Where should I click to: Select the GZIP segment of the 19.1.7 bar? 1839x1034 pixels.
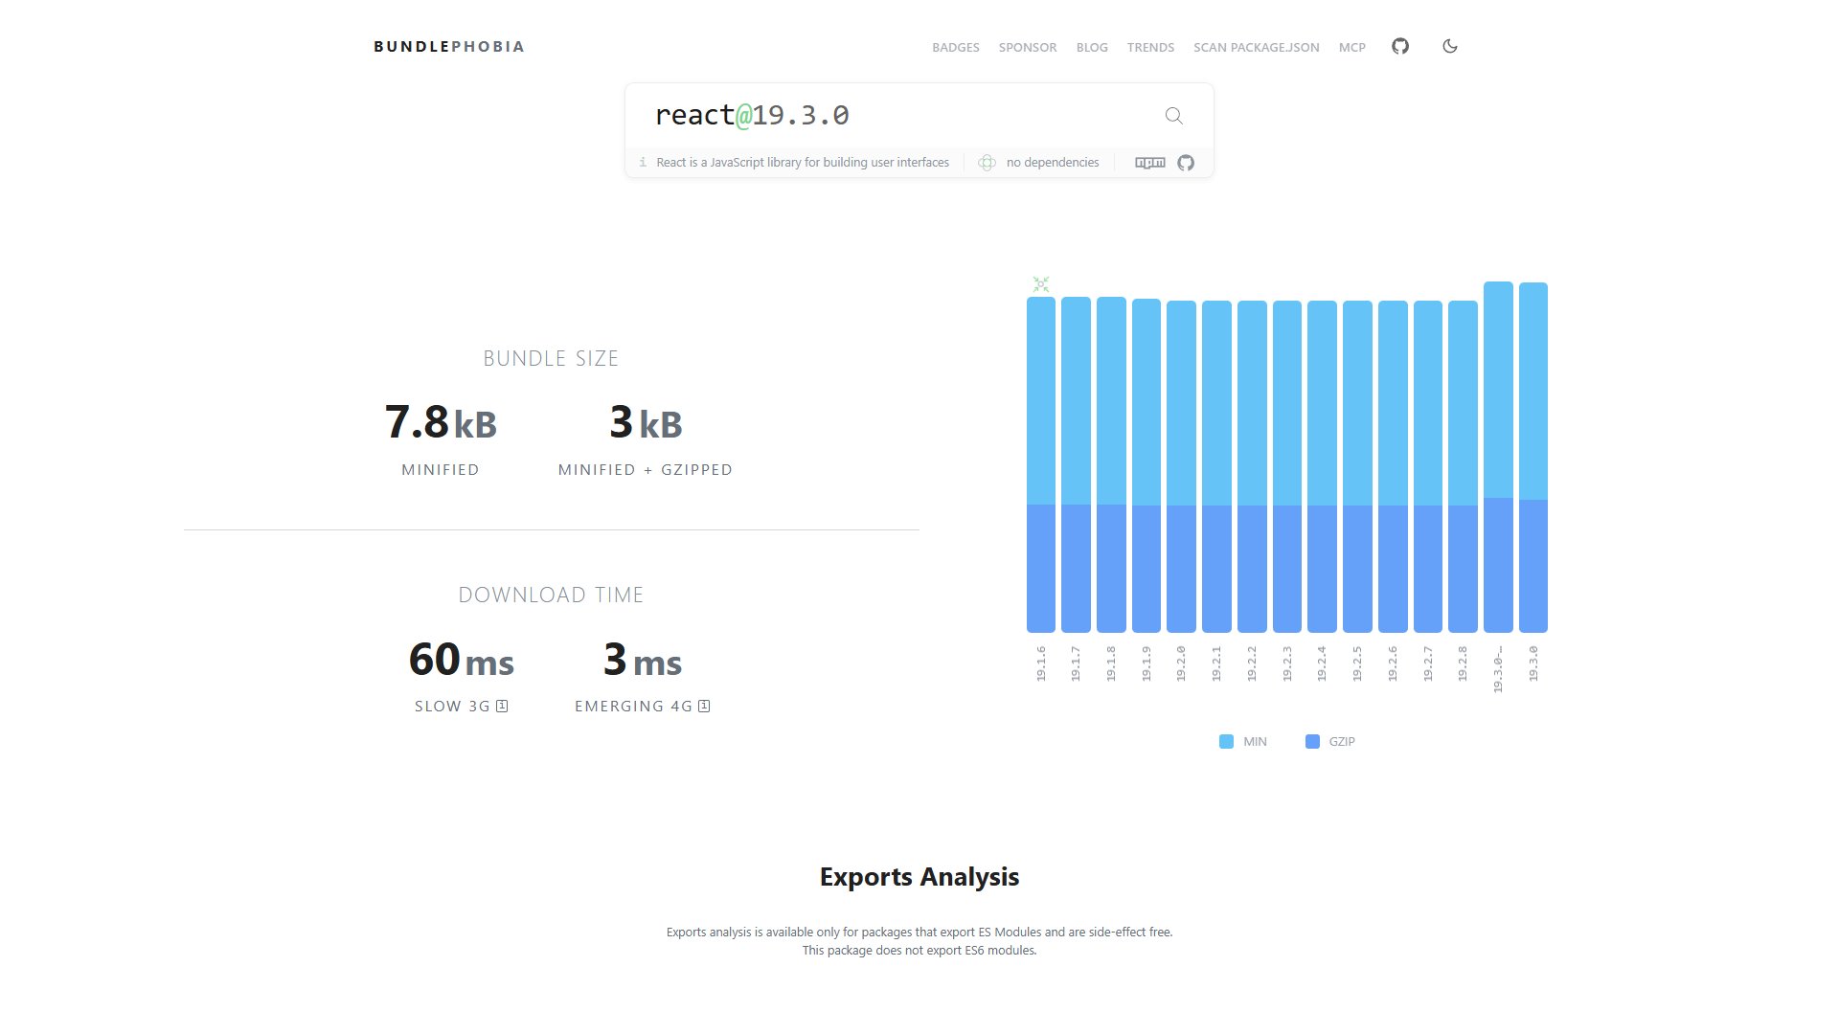click(x=1076, y=569)
